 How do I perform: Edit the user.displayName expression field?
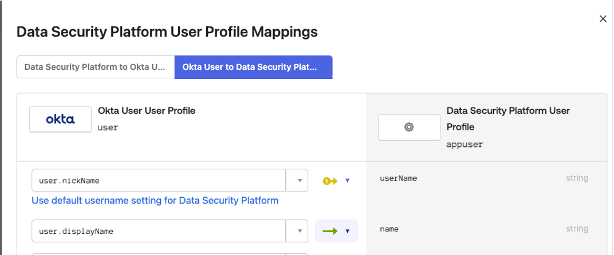[x=159, y=231]
